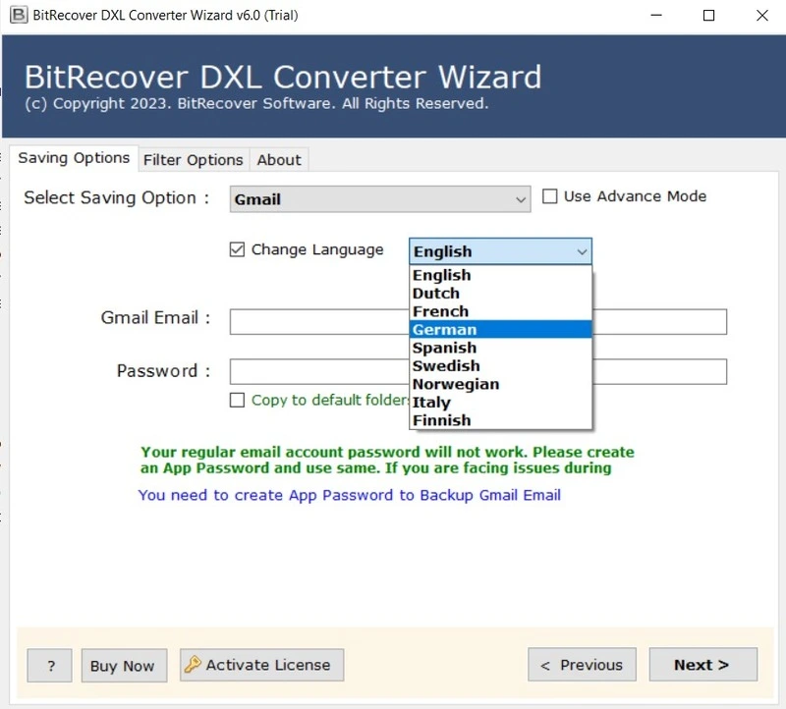Tick the Copy to default folders checkbox
The width and height of the screenshot is (786, 709).
(237, 400)
